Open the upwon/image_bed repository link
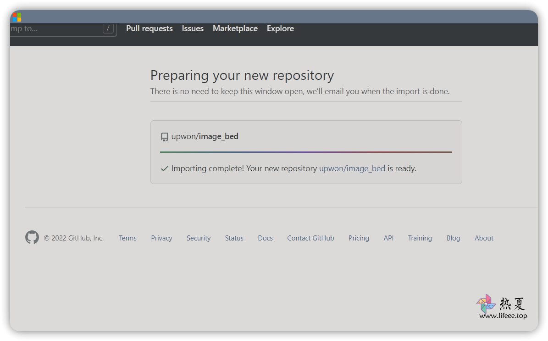Image resolution: width=548 pixels, height=341 pixels. coord(352,168)
